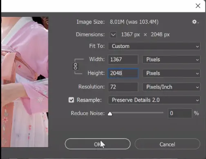Click the Height input field
The width and height of the screenshot is (206, 159).
123,73
